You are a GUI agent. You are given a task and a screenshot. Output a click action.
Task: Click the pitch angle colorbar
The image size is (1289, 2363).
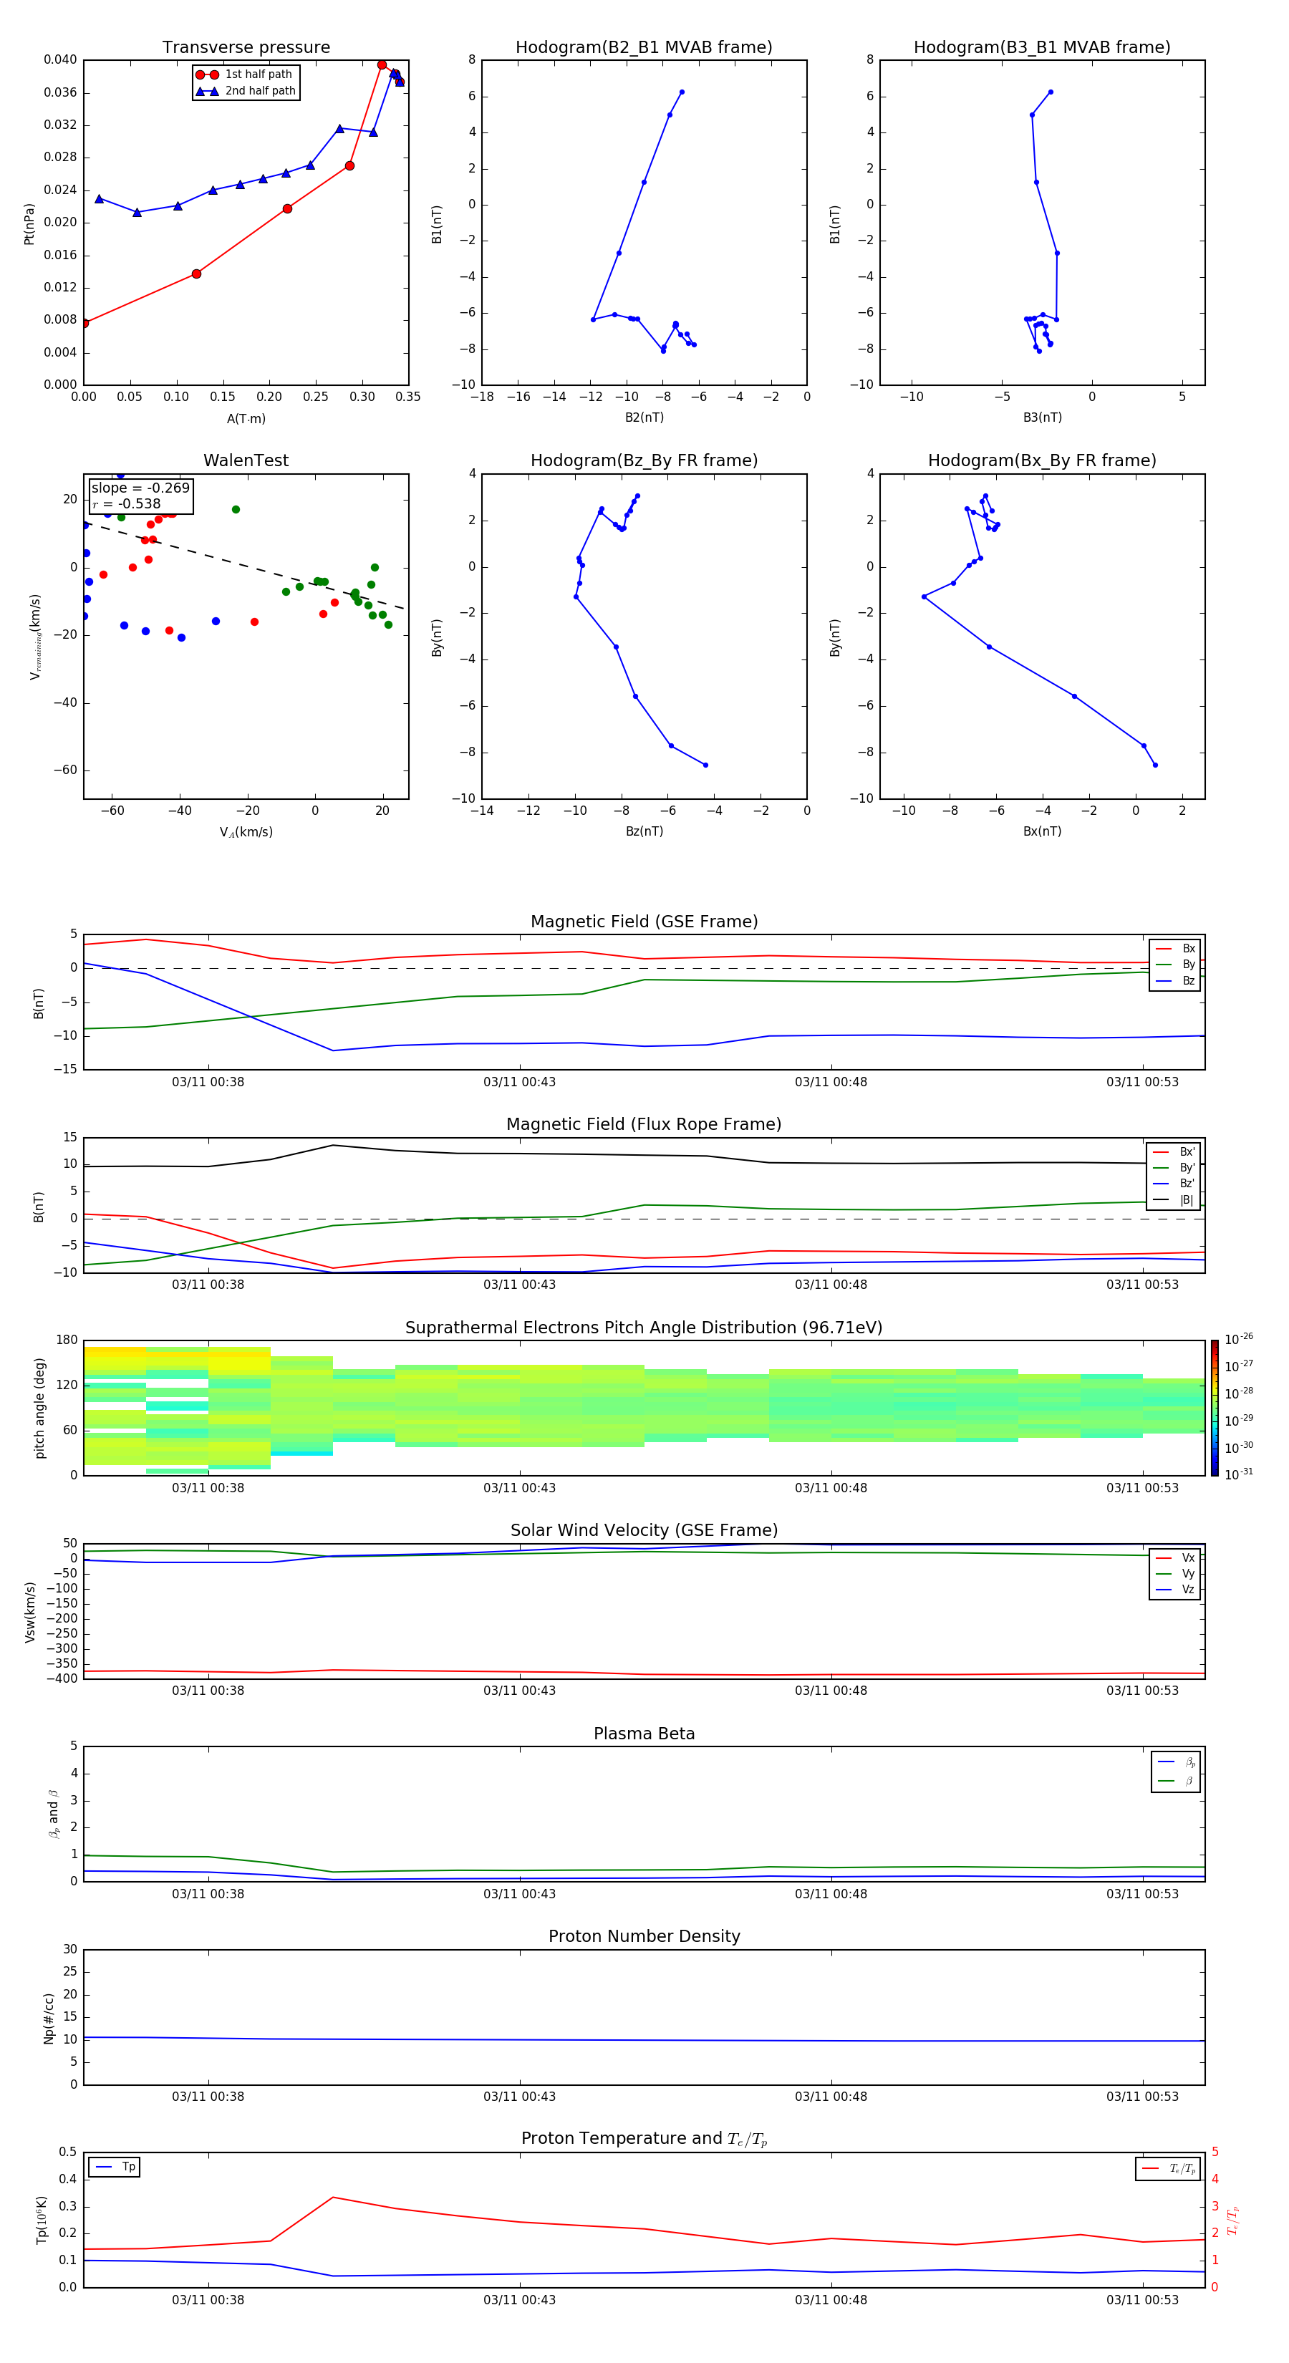point(1215,1409)
